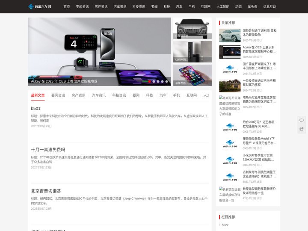Open logo thumbnail beside Model Y article
This screenshot has height=231, width=308.
click(230, 143)
